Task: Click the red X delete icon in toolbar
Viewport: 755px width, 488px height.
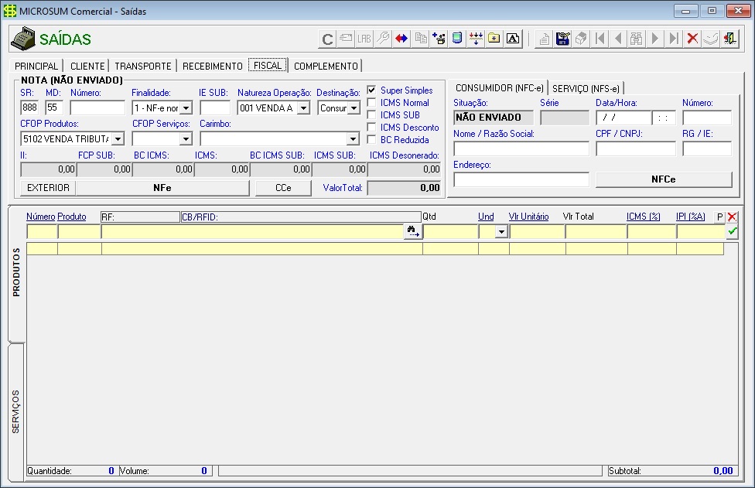Action: click(x=692, y=39)
